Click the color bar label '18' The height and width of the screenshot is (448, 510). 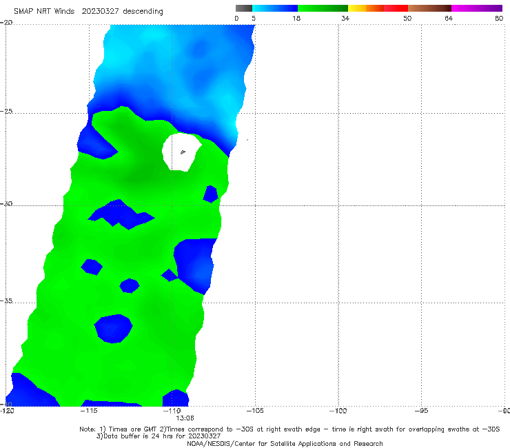click(x=296, y=18)
